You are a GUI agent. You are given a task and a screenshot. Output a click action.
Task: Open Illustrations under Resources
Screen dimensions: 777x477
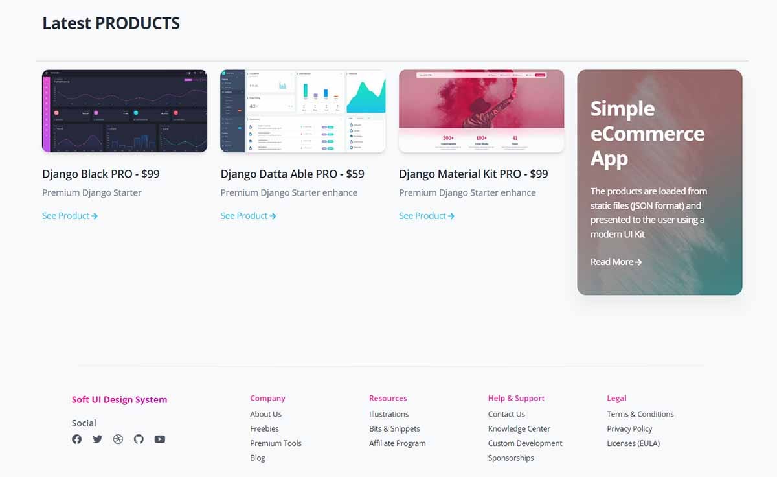[x=388, y=414]
